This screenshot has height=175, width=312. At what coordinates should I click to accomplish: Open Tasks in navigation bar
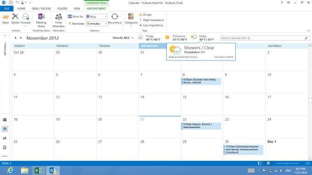pyautogui.click(x=5, y=147)
